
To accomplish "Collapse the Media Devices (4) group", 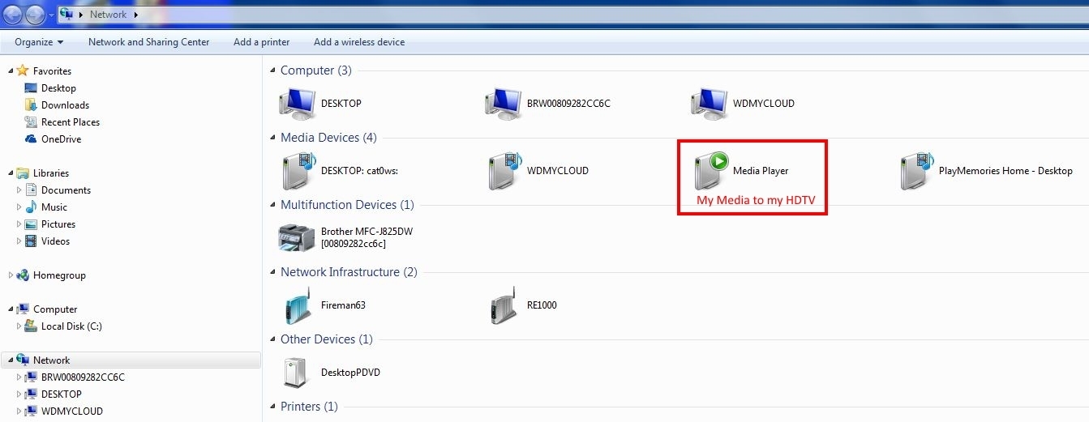I will 273,138.
